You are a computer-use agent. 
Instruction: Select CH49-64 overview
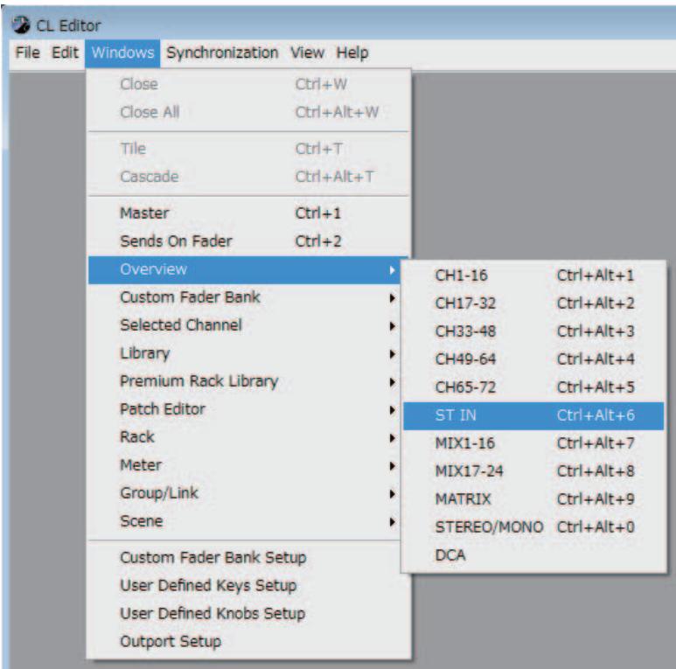point(533,359)
